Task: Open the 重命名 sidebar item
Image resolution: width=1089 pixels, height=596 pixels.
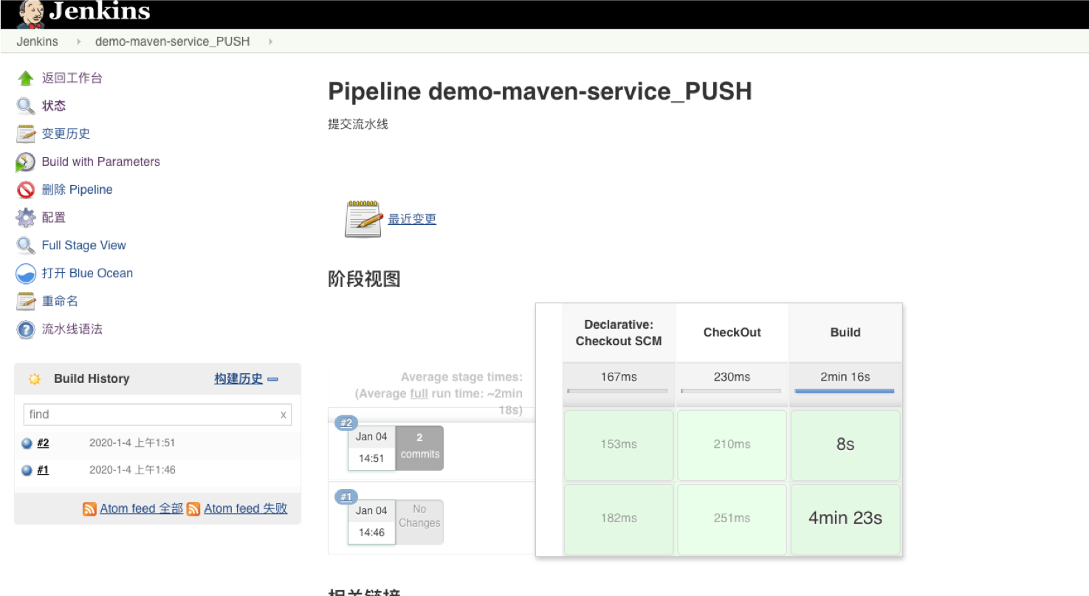Action: click(60, 301)
